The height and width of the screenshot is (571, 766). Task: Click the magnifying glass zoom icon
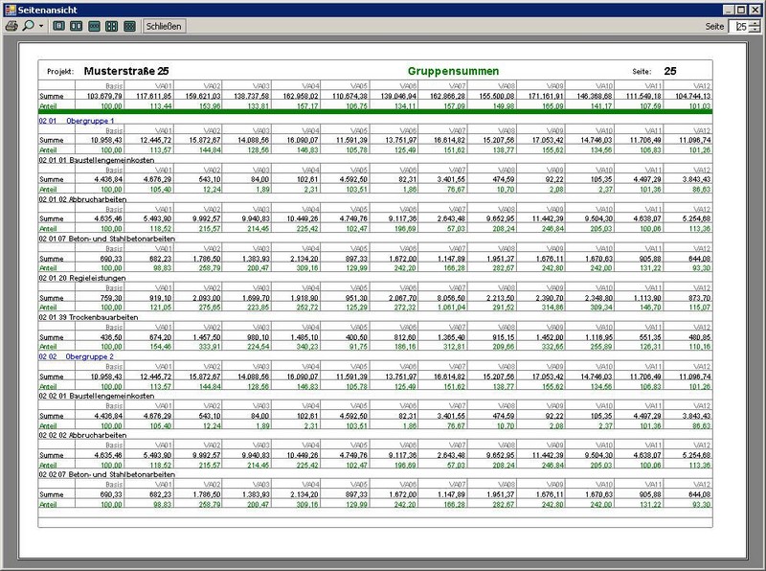pos(28,26)
